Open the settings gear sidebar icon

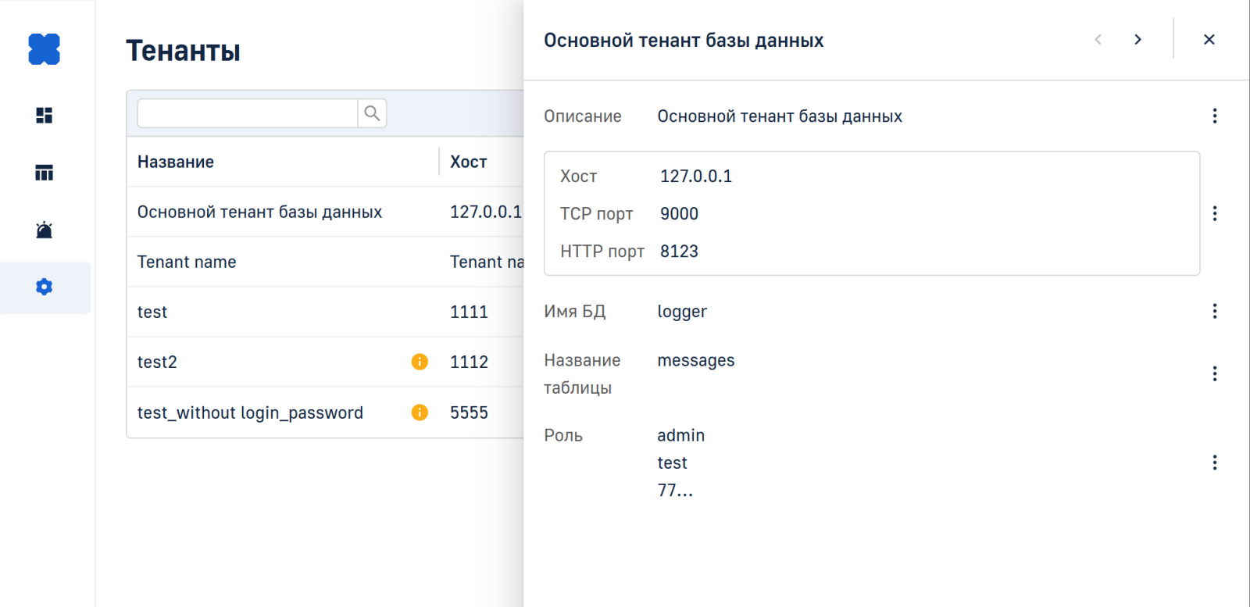tap(44, 287)
